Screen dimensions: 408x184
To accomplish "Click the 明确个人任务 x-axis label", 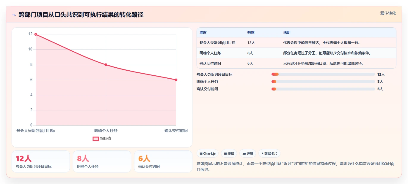I will 106,131.
